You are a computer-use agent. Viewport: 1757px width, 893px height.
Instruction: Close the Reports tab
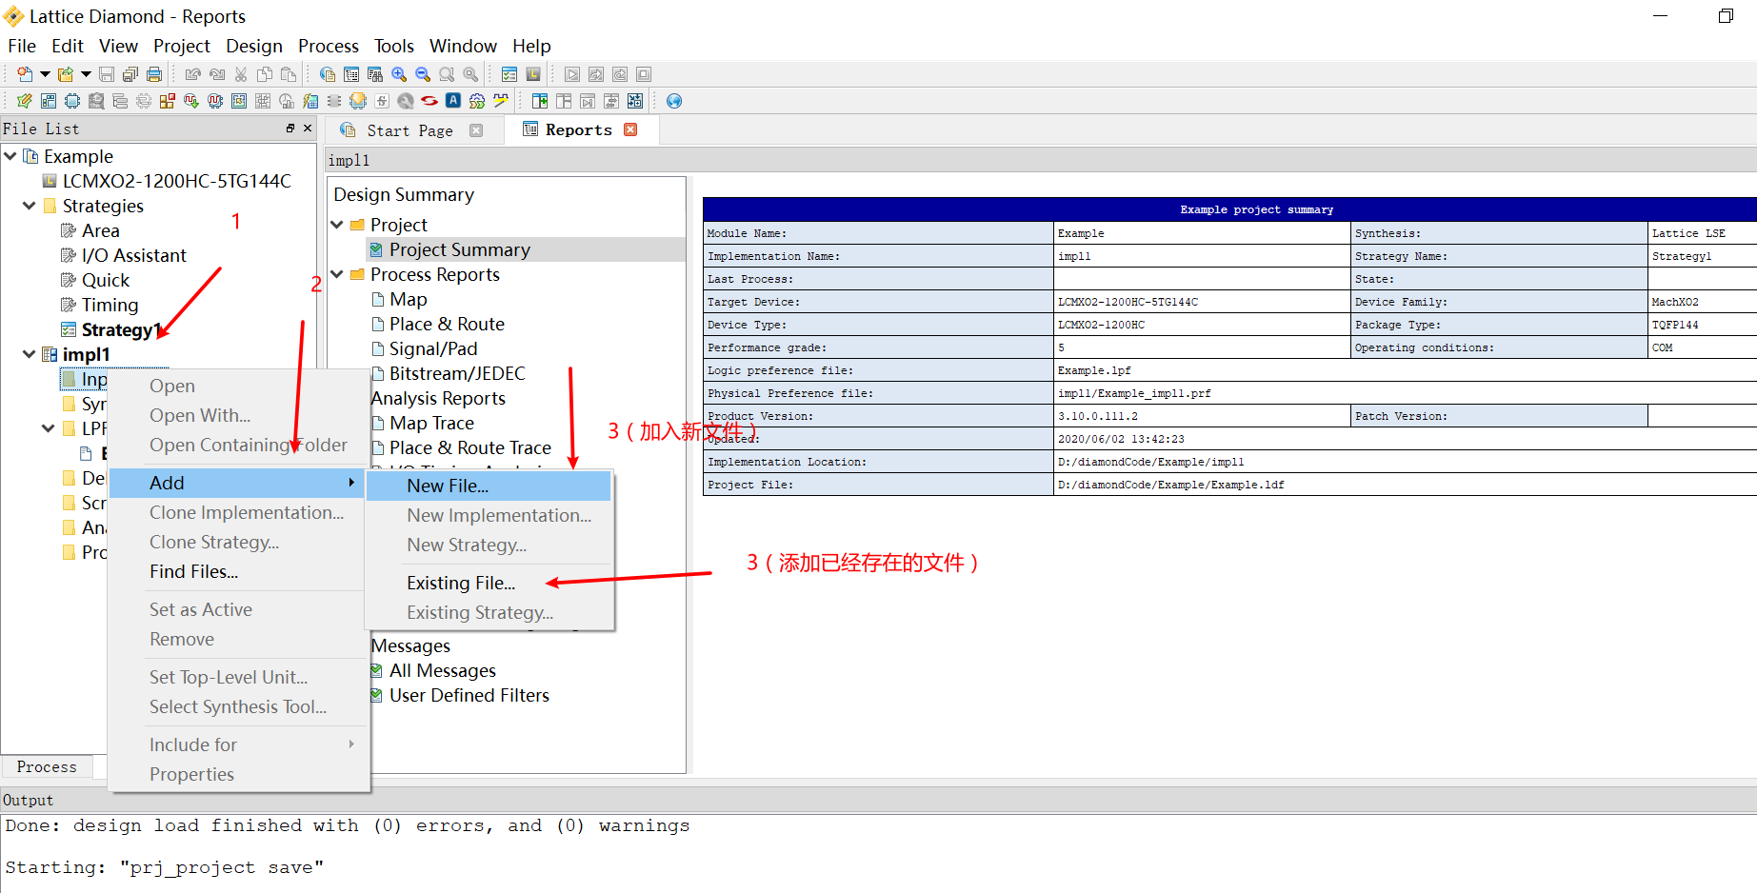point(630,129)
